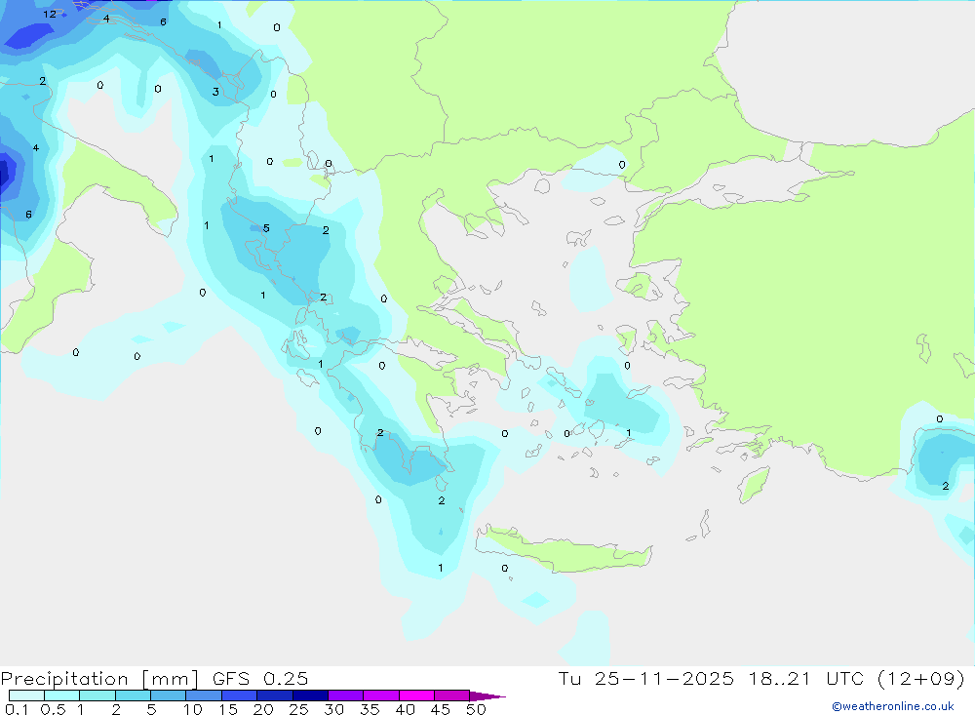975x715 pixels.
Task: Choose the 20–25 mm dark blue legend swatch
Action: [275, 695]
